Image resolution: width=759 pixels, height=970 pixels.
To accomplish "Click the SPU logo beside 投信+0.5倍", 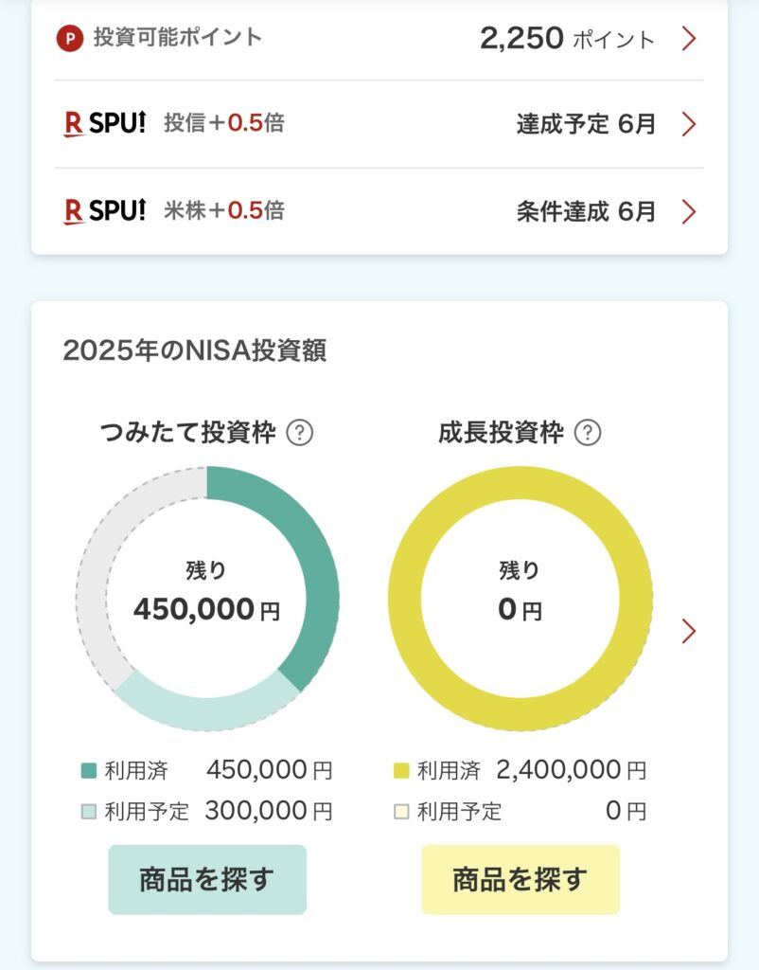I will 104,123.
